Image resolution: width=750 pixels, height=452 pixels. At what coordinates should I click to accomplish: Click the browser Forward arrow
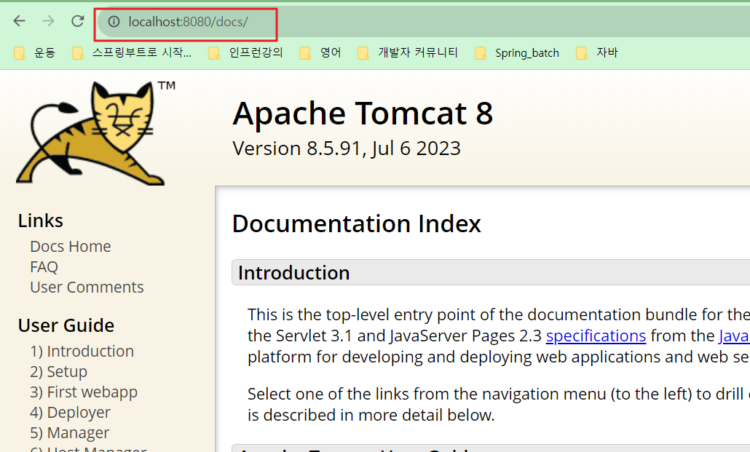[x=48, y=21]
